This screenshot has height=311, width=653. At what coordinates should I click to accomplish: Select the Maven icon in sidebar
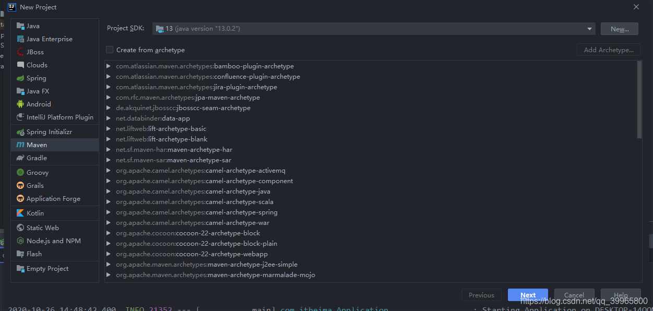(20, 145)
